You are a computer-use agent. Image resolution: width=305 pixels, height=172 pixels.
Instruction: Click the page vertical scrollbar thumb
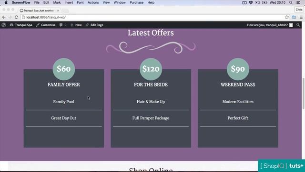coord(303,94)
